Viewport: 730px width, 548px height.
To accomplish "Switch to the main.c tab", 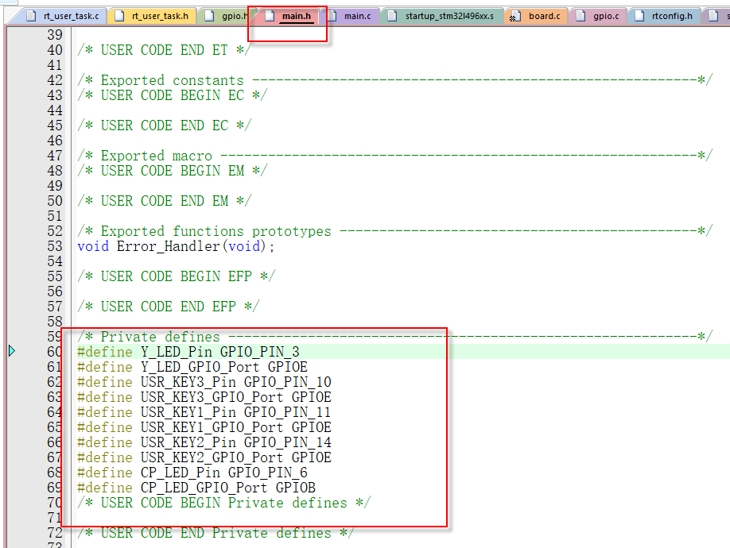I will (357, 16).
